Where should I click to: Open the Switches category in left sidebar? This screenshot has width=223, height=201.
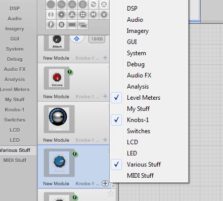coord(15,120)
